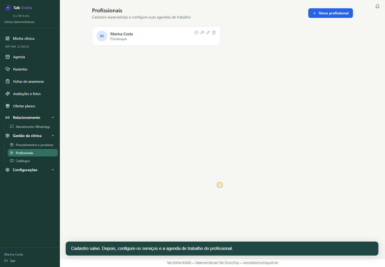Click the calendar icon beside Agenda
The height and width of the screenshot is (267, 385).
click(x=8, y=57)
